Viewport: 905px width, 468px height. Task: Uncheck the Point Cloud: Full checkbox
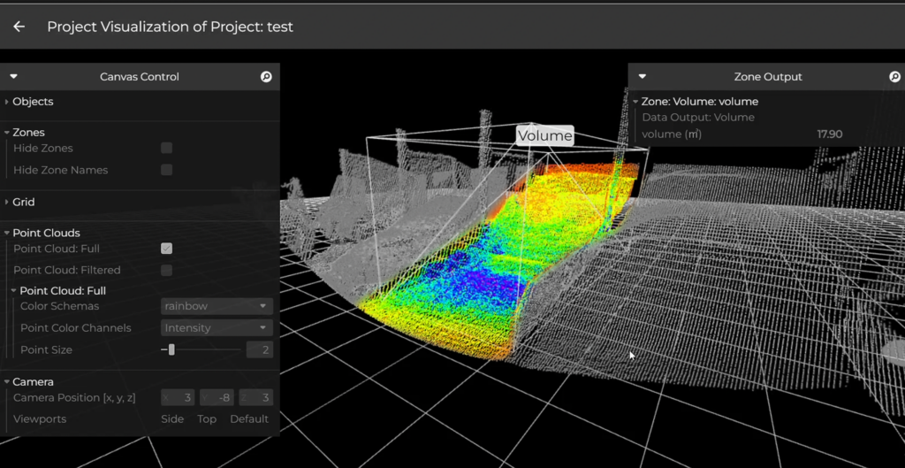pos(166,249)
